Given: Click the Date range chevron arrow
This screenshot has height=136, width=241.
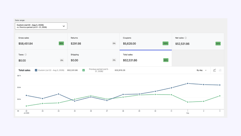Looking at the screenshot, I should coord(64,26).
